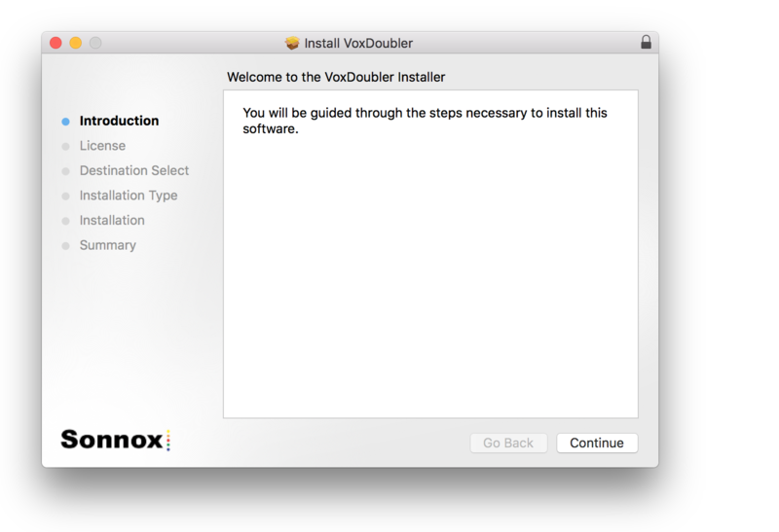Click the gray bullet next to Destination Select

point(65,171)
